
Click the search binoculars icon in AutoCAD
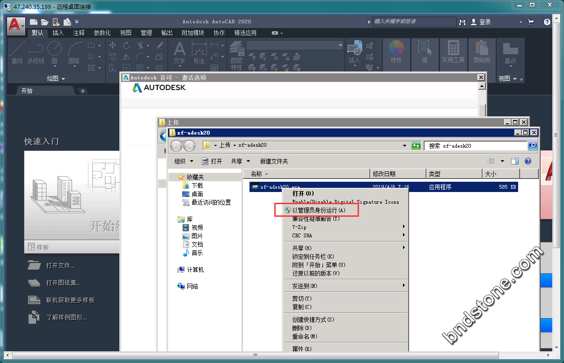click(x=463, y=22)
